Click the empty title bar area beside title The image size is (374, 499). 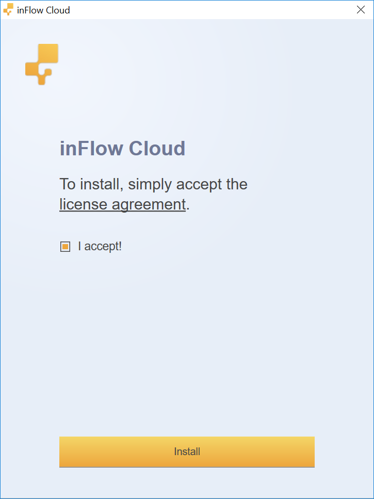[210, 10]
